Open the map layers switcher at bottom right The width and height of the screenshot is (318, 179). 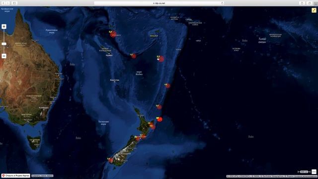point(314,172)
